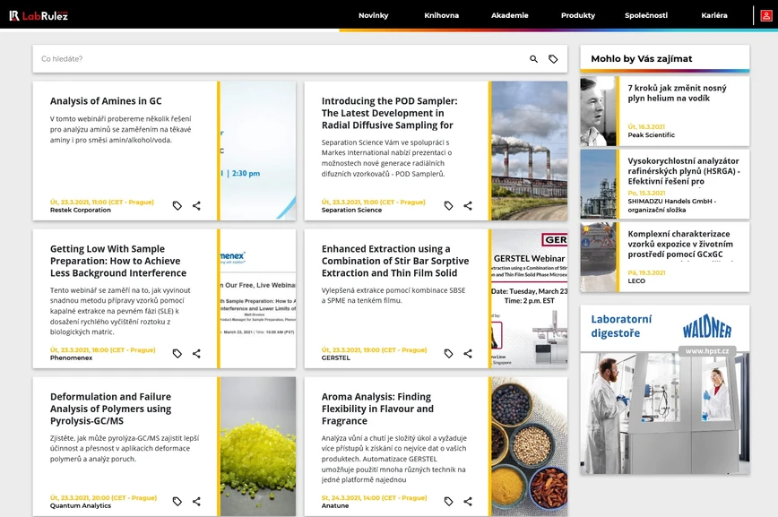The image size is (778, 517).
Task: Click tag icon on Quantum Analytics card
Action: coord(177,502)
